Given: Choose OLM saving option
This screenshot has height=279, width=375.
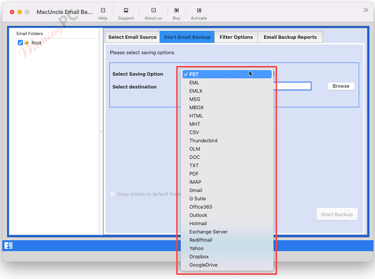Looking at the screenshot, I should (227, 149).
